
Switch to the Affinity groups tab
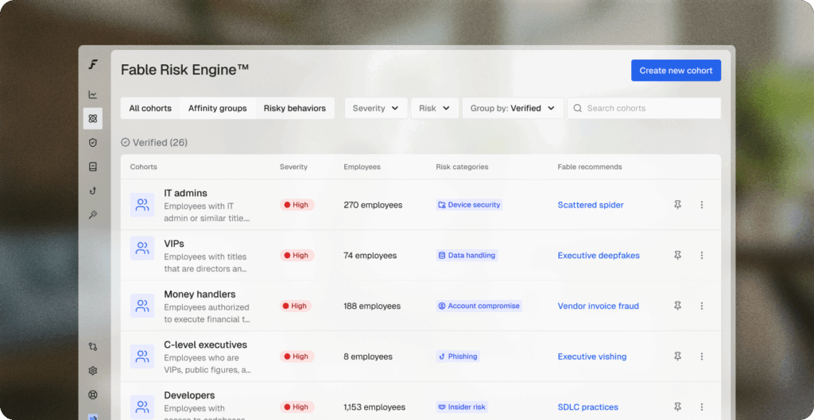(x=218, y=108)
